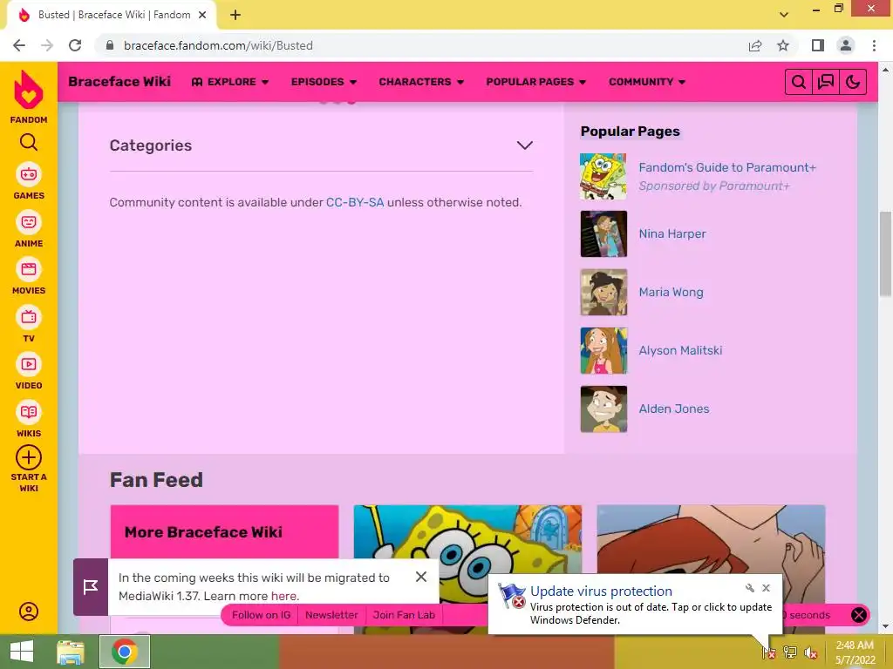Collapse the Categories section chevron

click(x=524, y=145)
